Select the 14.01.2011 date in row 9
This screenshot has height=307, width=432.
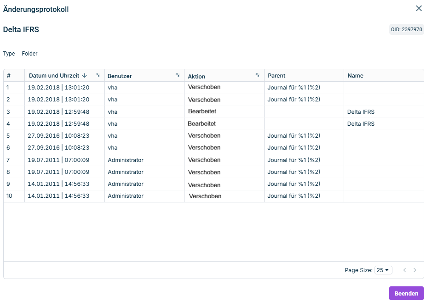point(44,184)
